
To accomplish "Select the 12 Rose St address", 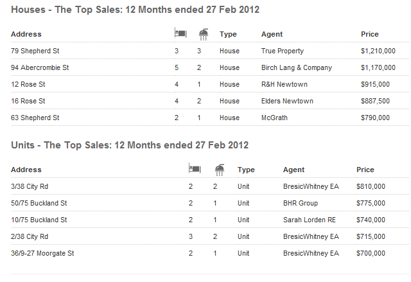I will [28, 84].
